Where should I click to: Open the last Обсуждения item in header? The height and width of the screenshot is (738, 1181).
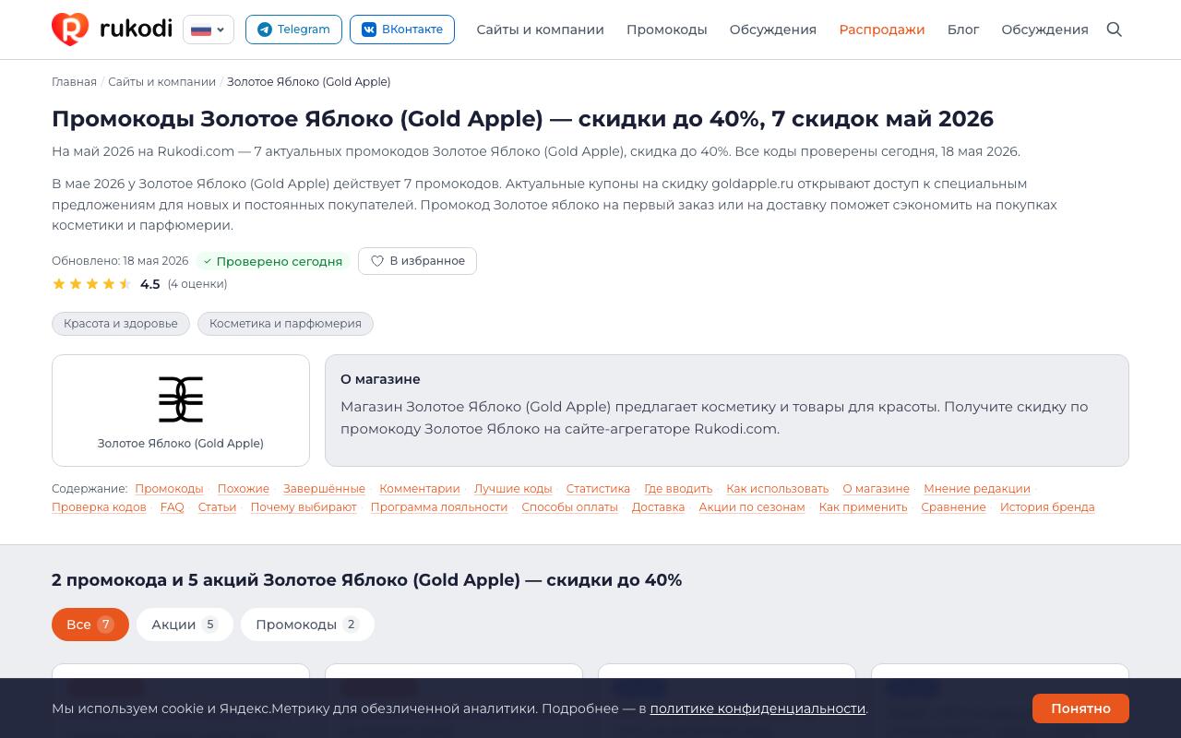(x=1044, y=30)
